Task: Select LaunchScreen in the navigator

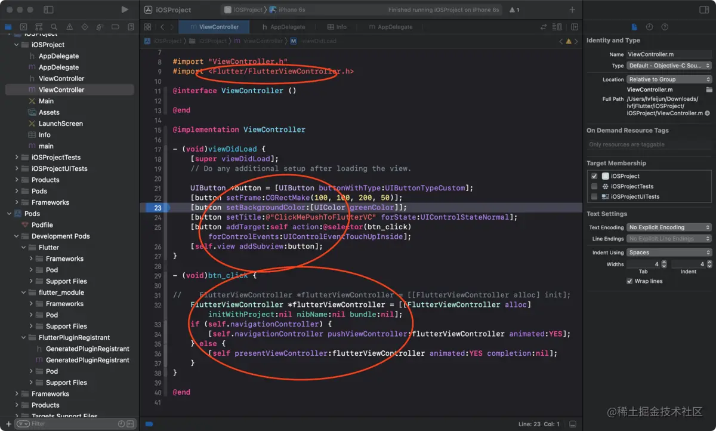Action: pos(60,124)
